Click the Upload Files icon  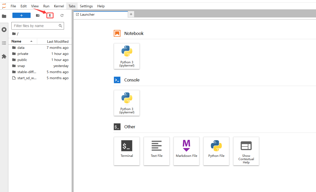[x=50, y=15]
